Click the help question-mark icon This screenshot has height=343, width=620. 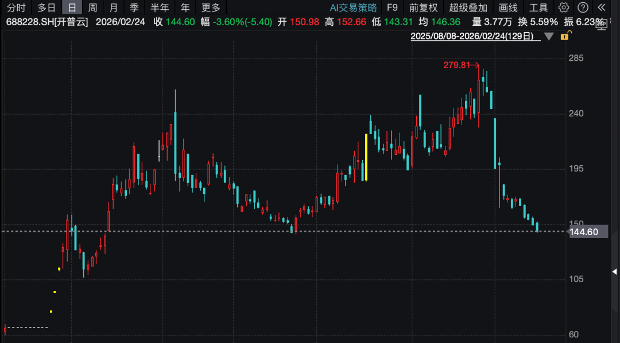coord(582,7)
